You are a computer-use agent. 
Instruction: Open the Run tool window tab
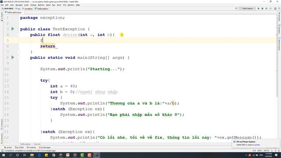tap(8, 147)
